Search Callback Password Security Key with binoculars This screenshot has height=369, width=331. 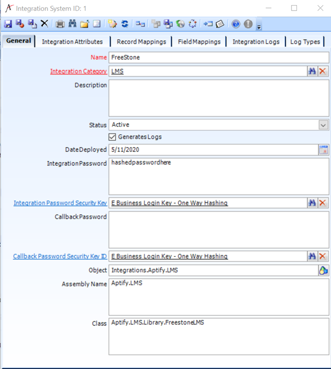(312, 256)
